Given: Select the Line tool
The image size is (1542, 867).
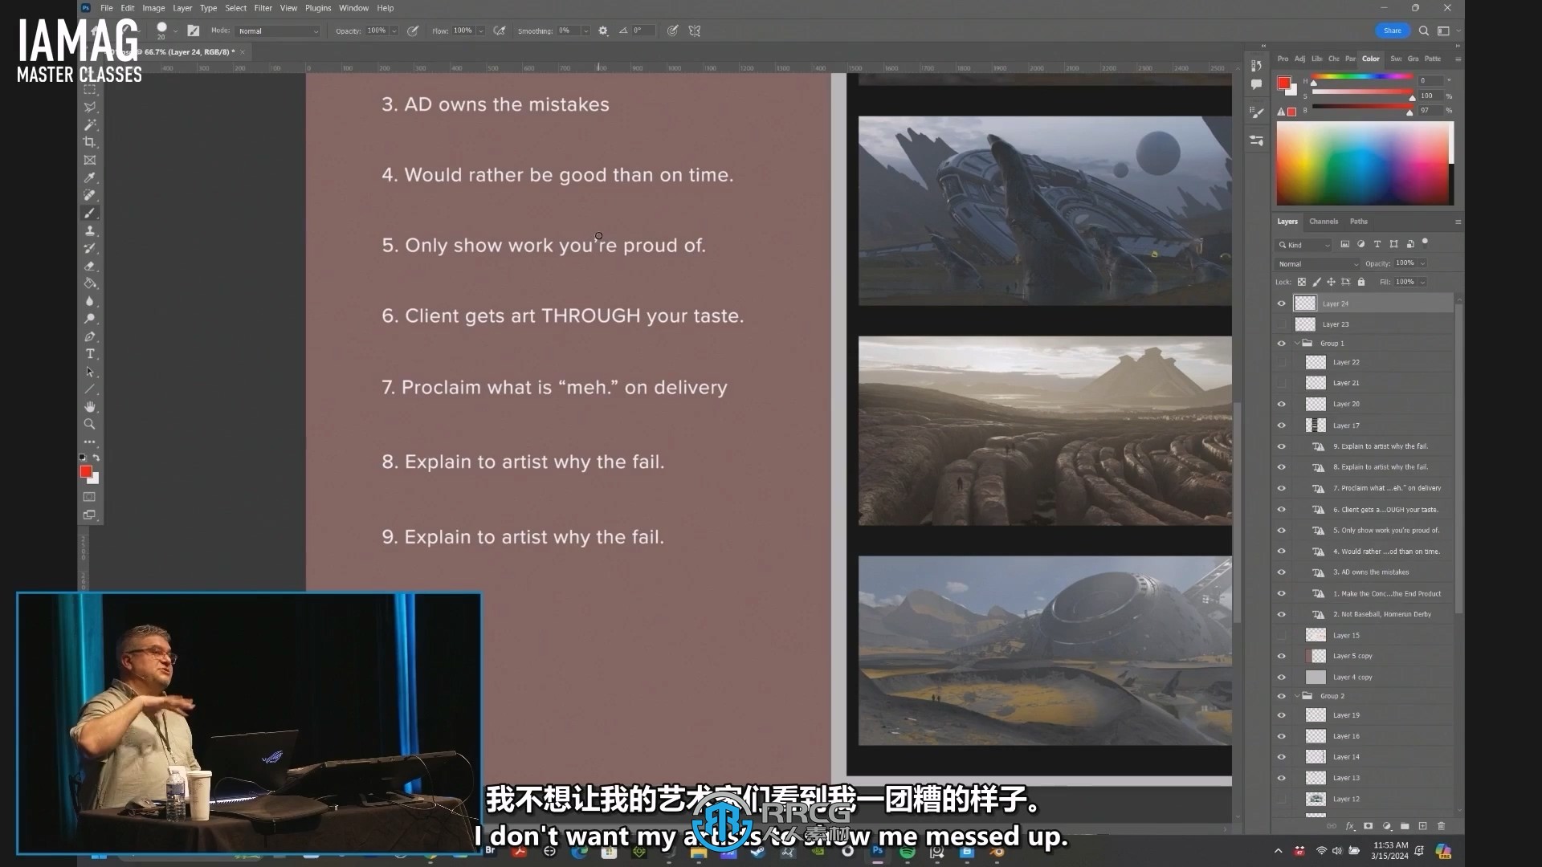Looking at the screenshot, I should tap(90, 389).
